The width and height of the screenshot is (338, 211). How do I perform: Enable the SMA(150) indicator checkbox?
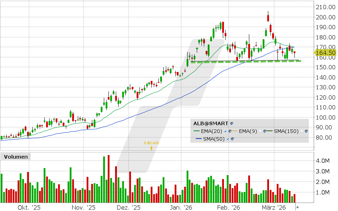click(301, 131)
